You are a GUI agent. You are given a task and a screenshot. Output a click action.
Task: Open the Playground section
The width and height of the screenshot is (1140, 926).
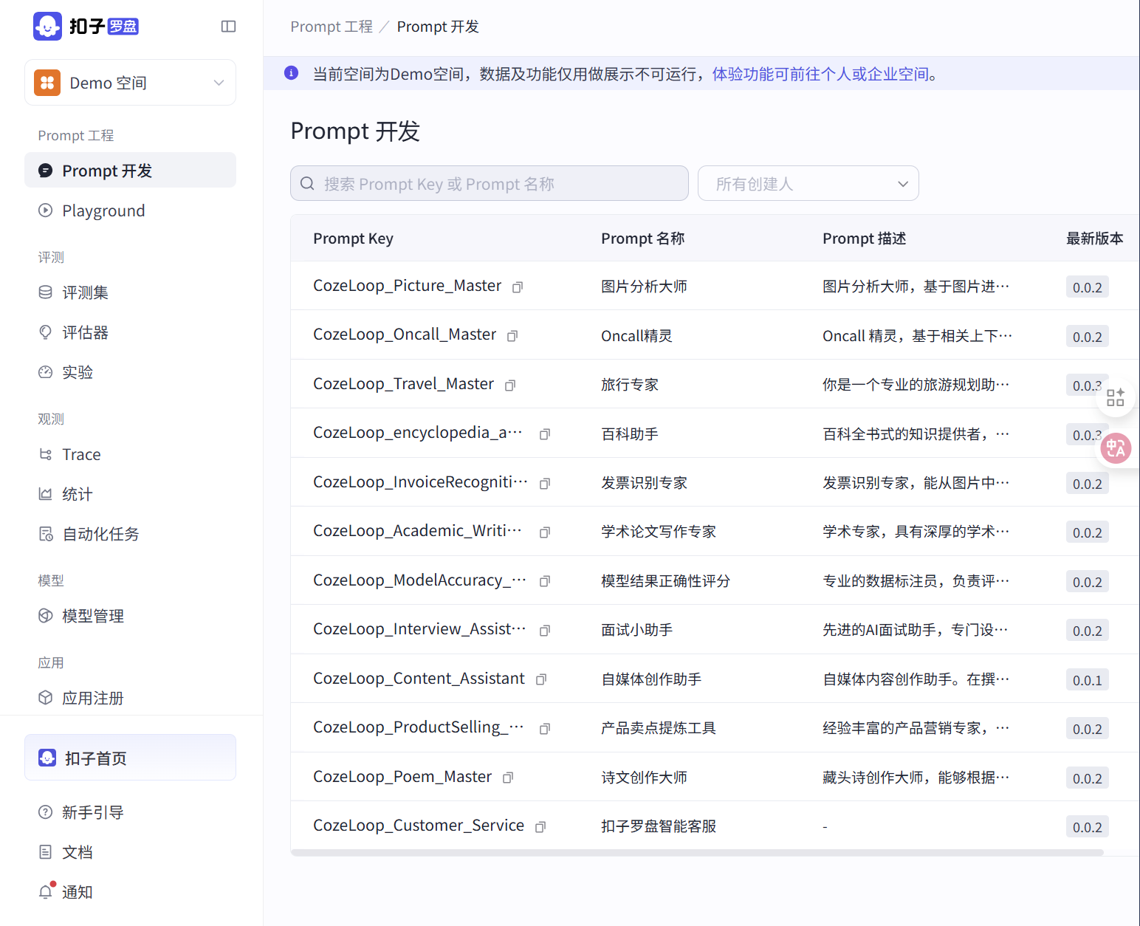click(x=103, y=210)
